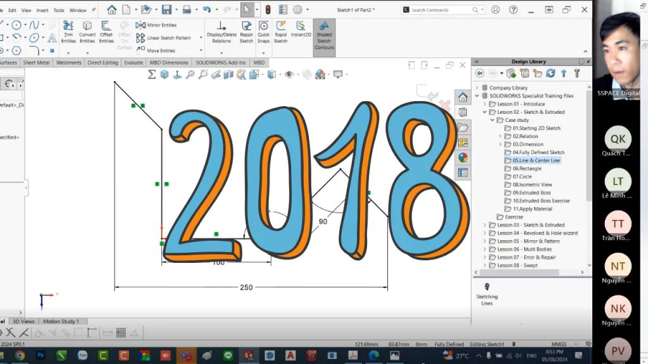Open Chrome from the taskbar
This screenshot has width=648, height=364.
20,355
